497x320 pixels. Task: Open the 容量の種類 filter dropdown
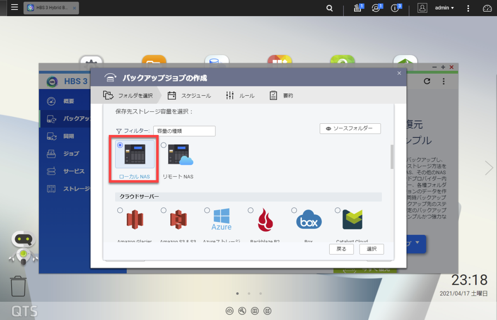tap(184, 131)
